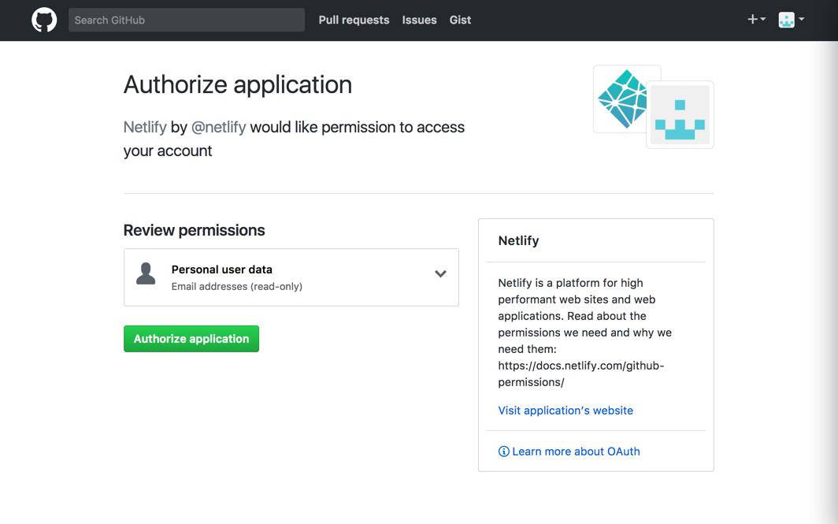Click the Authorize application button
The width and height of the screenshot is (838, 524).
(x=191, y=339)
